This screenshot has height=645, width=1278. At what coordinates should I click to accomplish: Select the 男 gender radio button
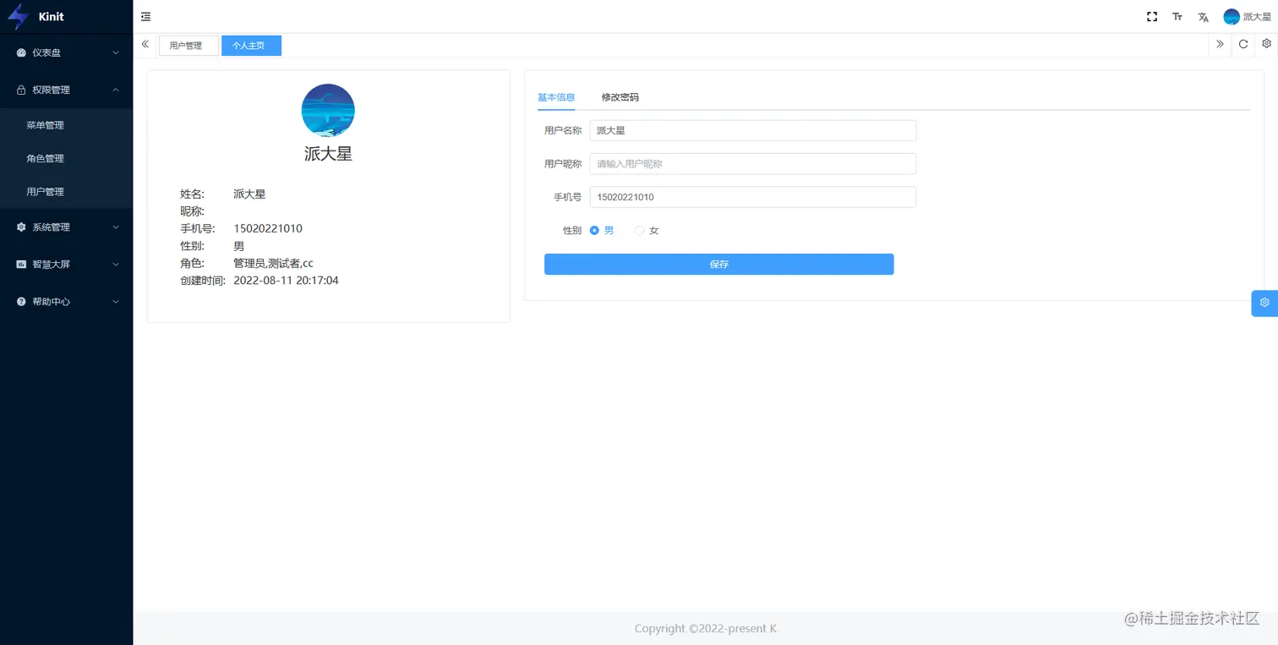pos(594,230)
